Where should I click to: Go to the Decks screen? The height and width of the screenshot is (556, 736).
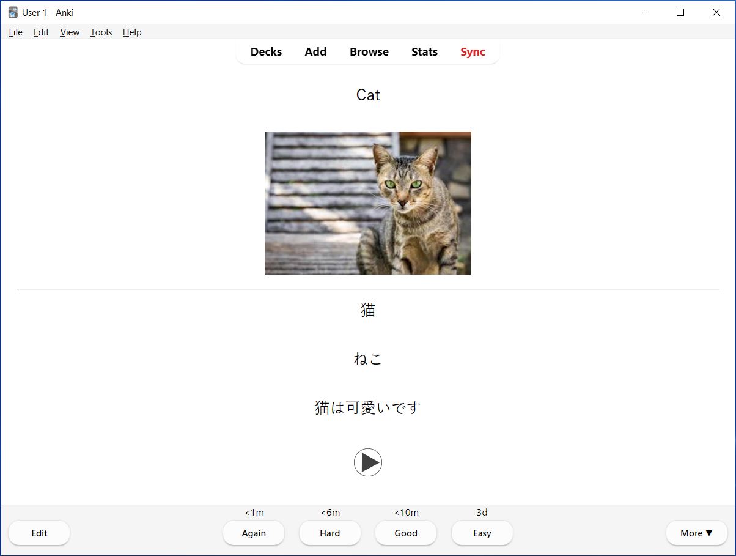(x=266, y=52)
